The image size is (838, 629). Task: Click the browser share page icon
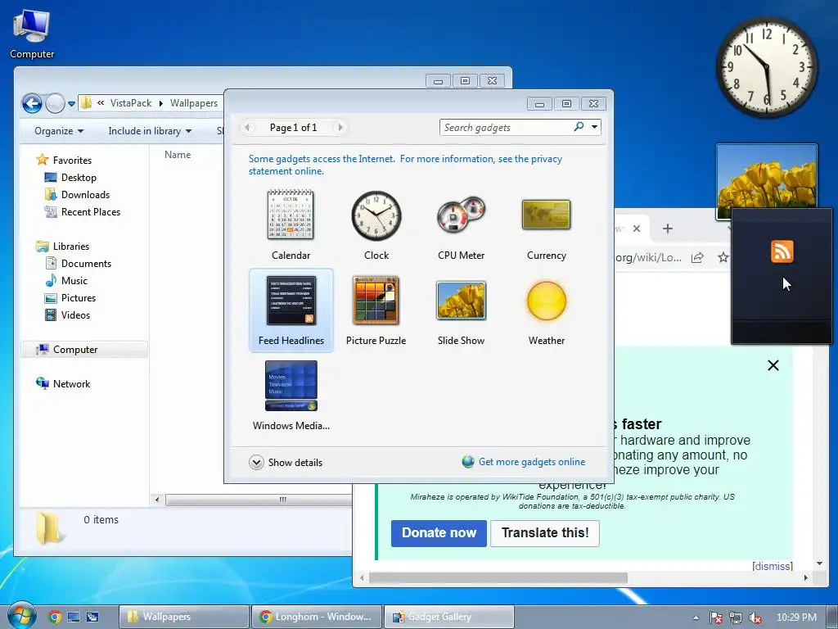point(697,258)
